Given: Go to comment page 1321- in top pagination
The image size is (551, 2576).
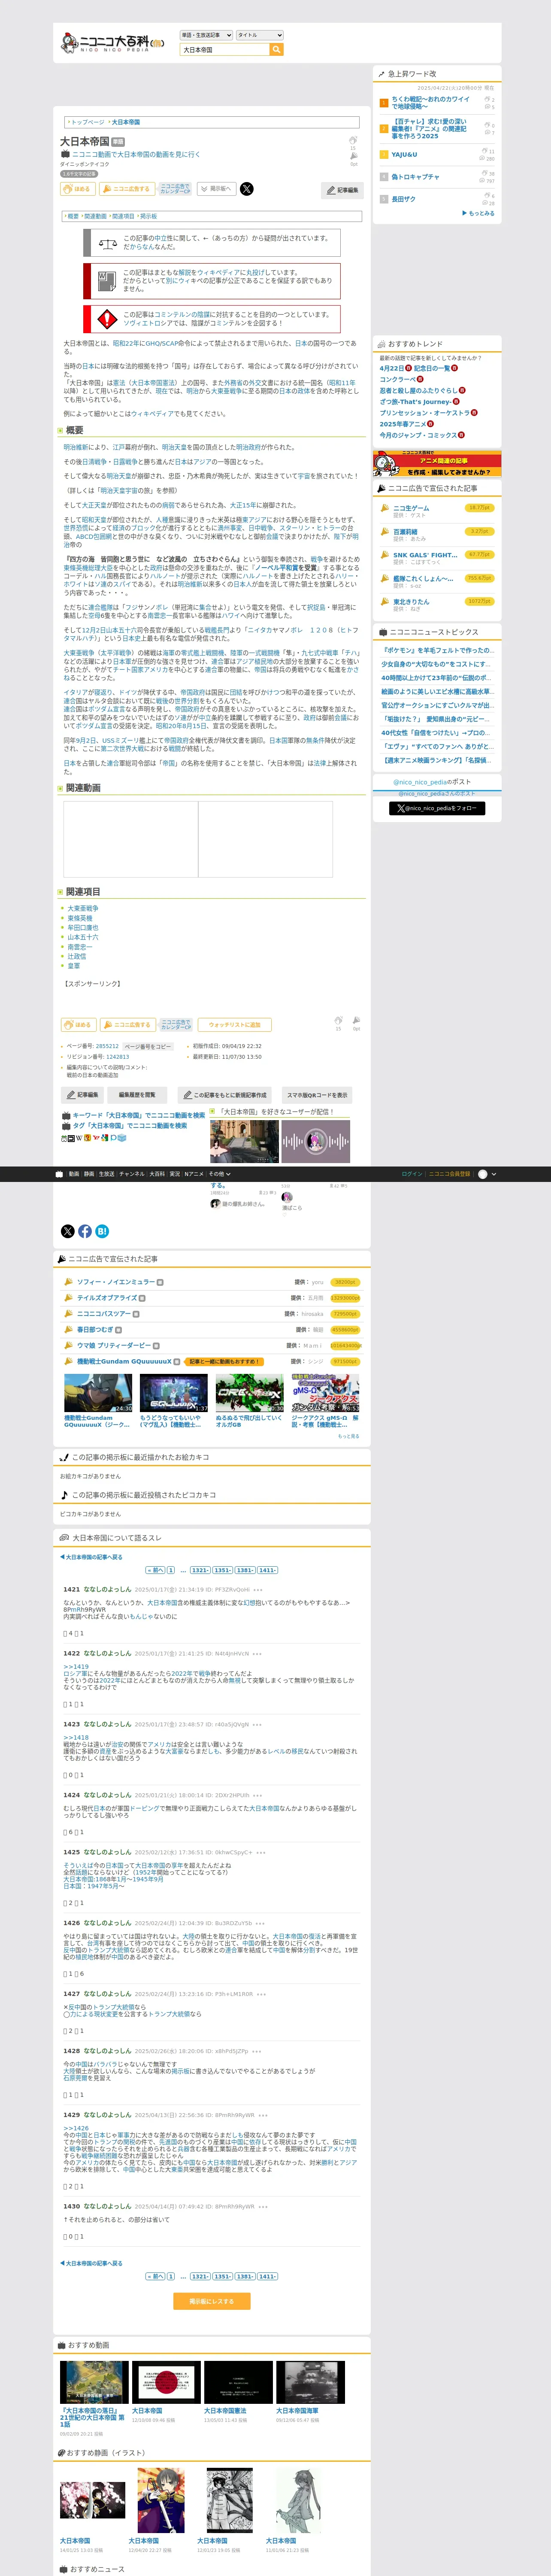Looking at the screenshot, I should pyautogui.click(x=200, y=1570).
